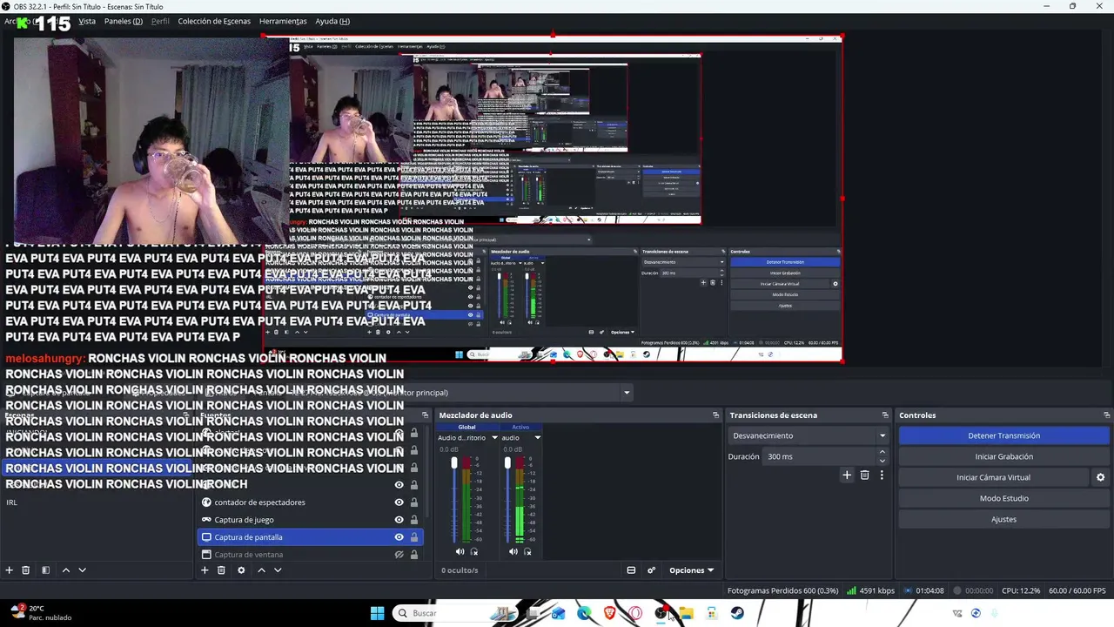The width and height of the screenshot is (1114, 627).
Task: Undock the Controles panel
Action: (1107, 415)
